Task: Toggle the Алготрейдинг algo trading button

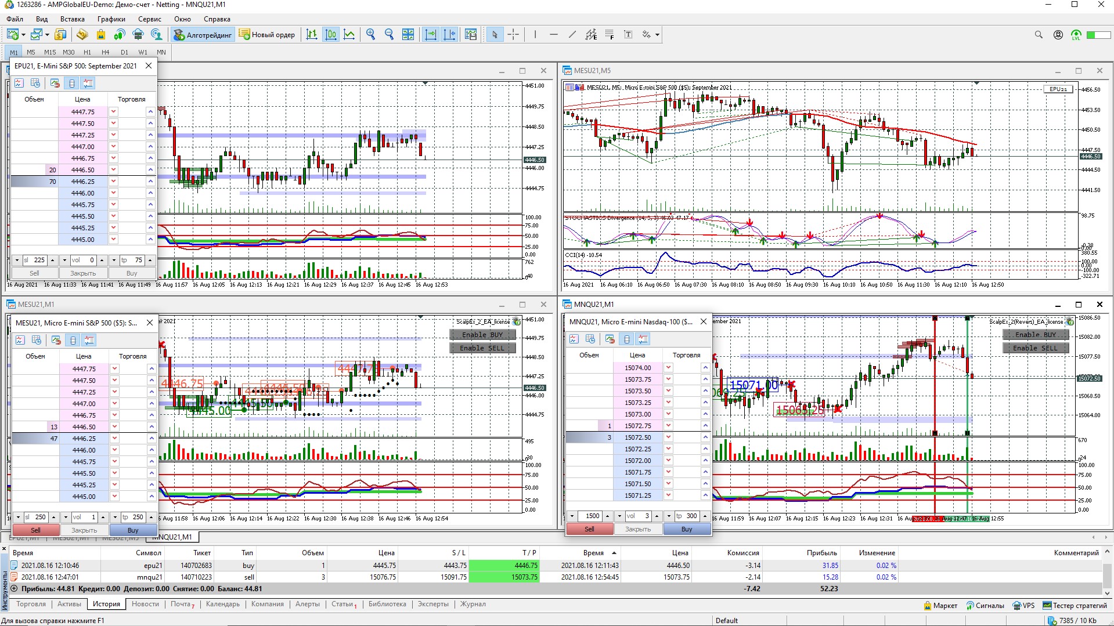Action: click(x=203, y=35)
